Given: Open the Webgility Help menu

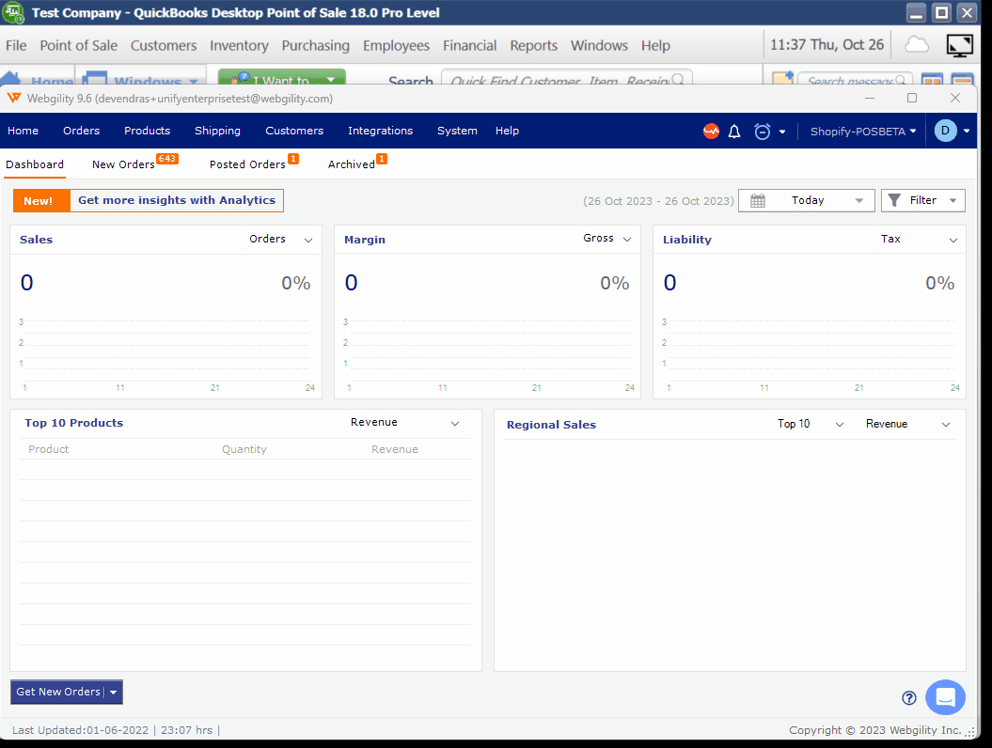Looking at the screenshot, I should tap(507, 131).
